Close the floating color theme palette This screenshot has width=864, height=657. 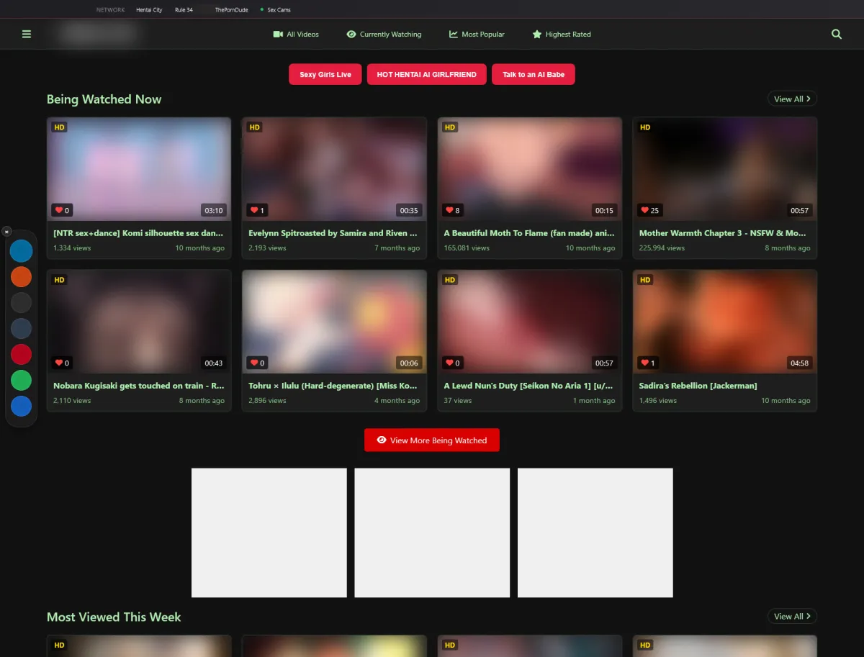[6, 232]
